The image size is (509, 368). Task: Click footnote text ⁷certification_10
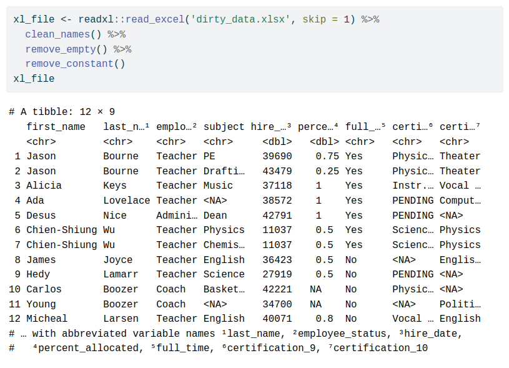[378, 348]
